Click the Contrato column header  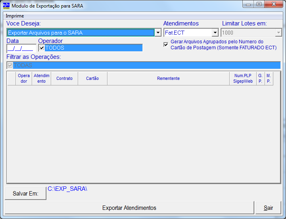(64, 78)
